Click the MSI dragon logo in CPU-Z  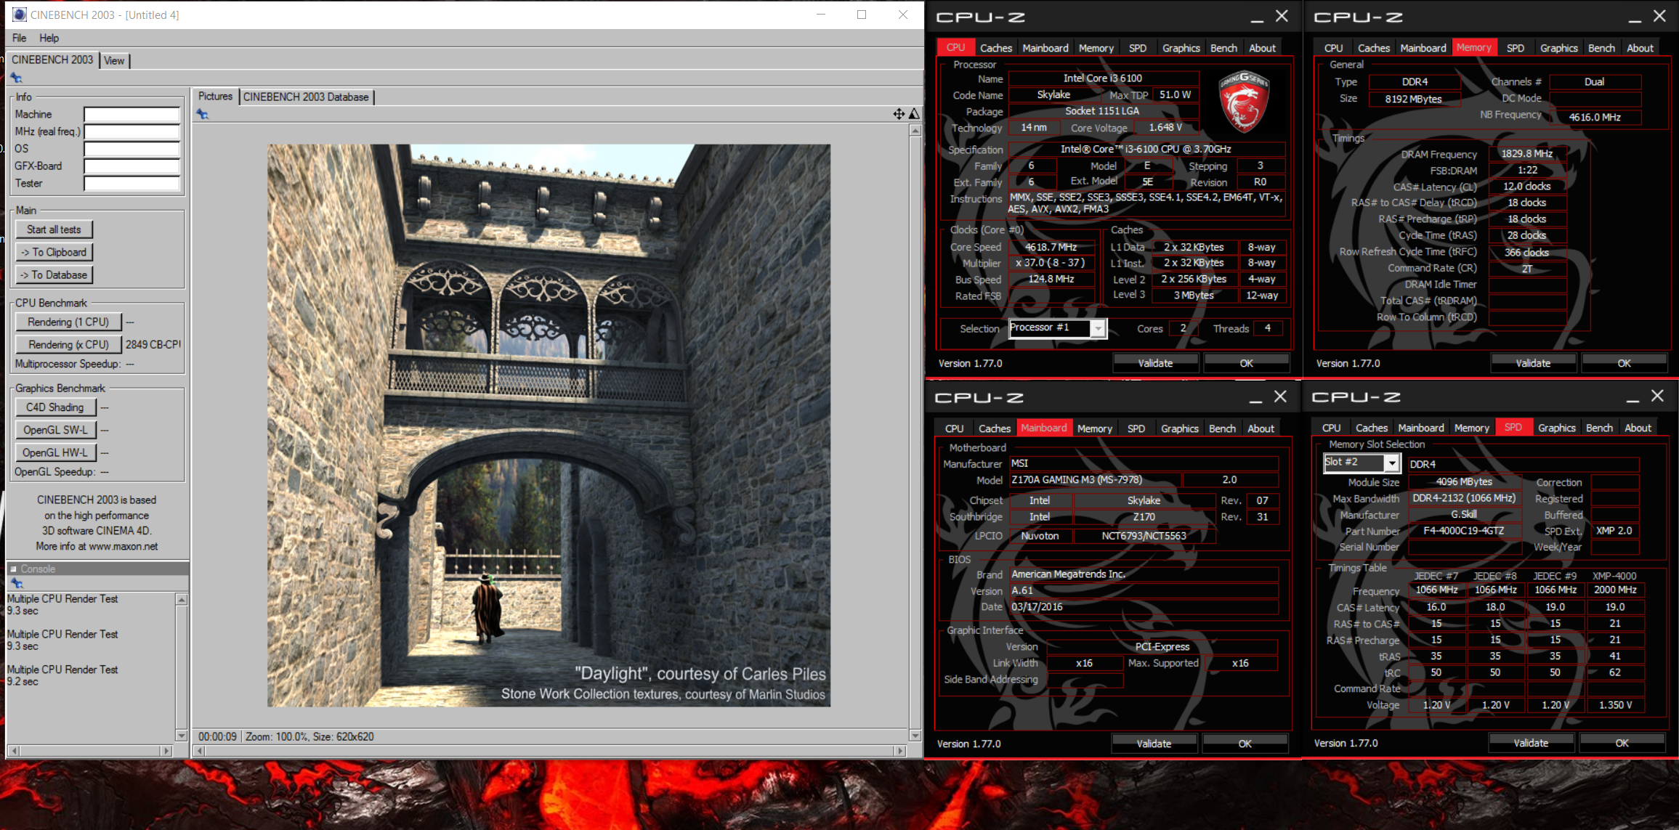pos(1244,102)
